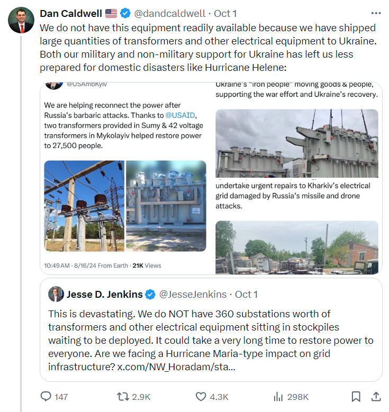
Task: Click Jesse D. Jenkins' verified badge
Action: point(150,294)
